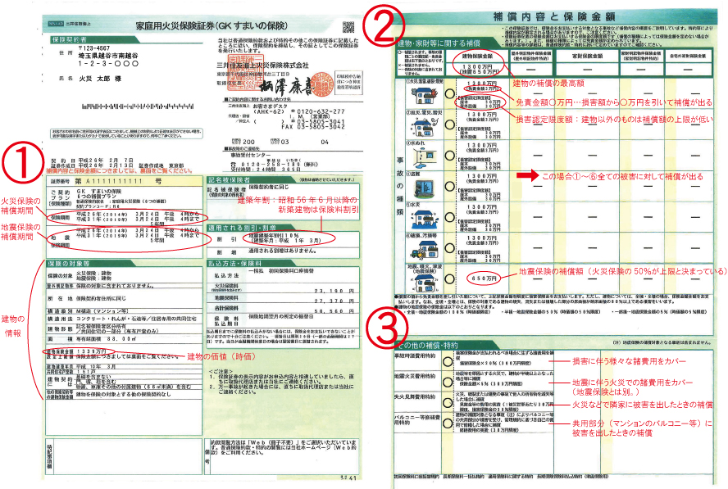Click the phone number 0120-632-277
Viewport: 728px width, 489px height.
point(321,112)
